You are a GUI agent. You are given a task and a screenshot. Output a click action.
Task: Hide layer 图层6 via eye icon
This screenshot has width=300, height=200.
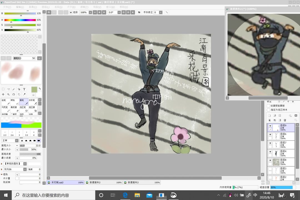[x=270, y=134]
